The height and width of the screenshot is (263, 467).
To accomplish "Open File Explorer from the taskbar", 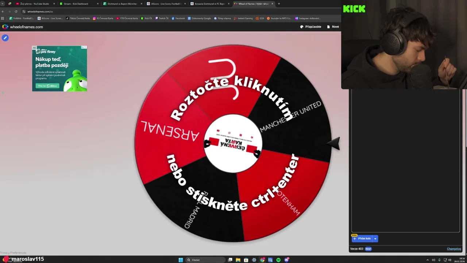I will [238, 260].
